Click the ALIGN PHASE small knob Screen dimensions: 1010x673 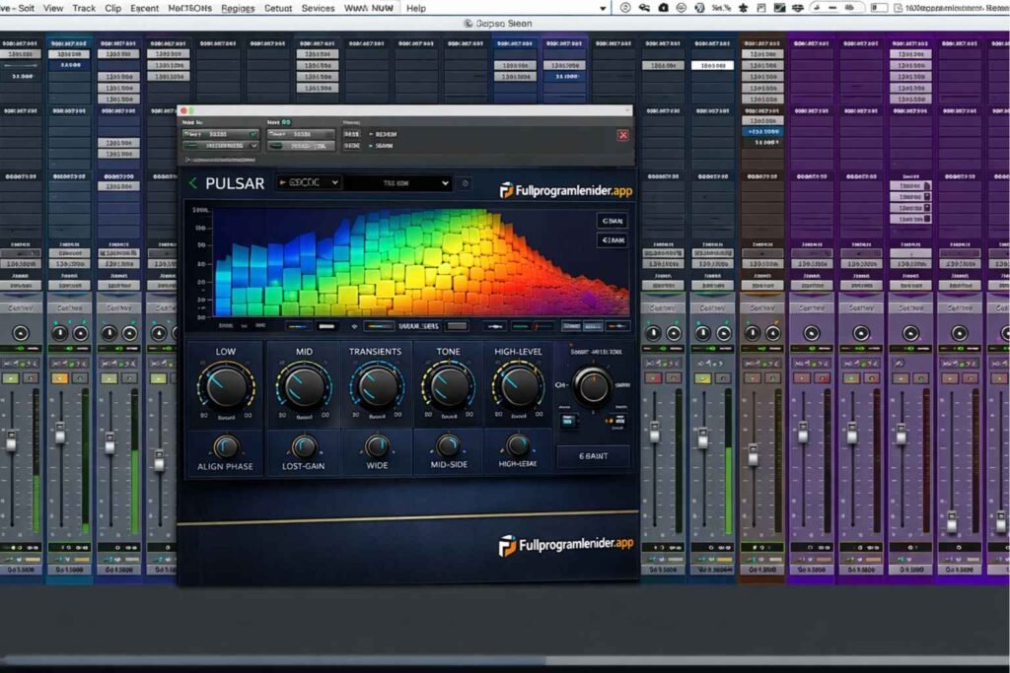[x=225, y=445]
